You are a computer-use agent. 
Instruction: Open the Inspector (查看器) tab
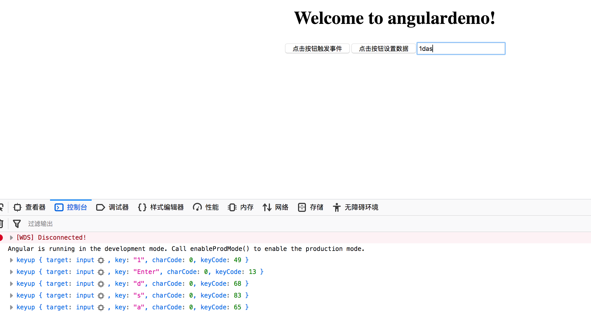tap(29, 207)
